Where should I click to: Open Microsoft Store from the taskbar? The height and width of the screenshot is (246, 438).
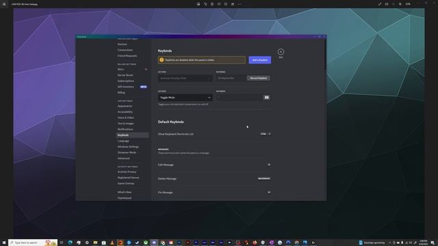tap(103, 243)
